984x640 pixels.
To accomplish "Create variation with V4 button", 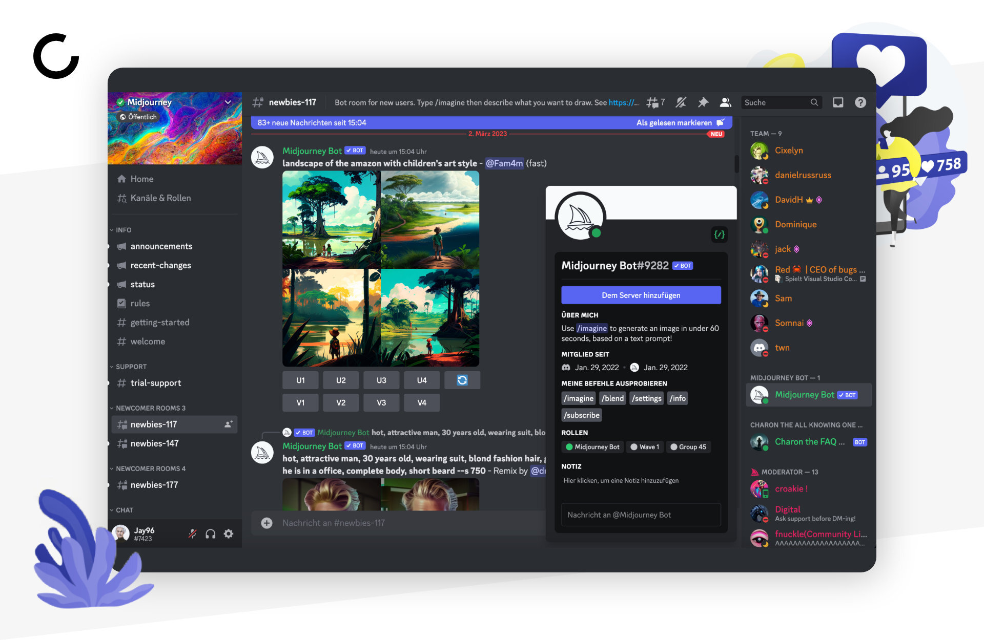I will point(422,403).
